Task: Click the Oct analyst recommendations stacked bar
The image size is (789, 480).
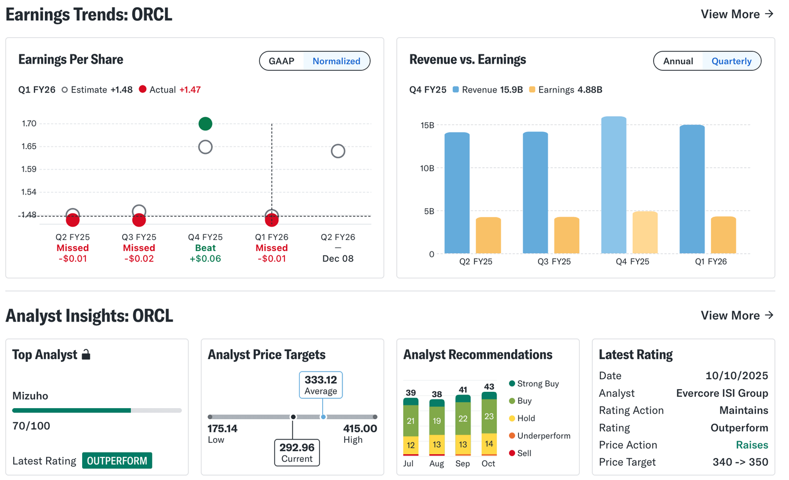Action: click(x=489, y=424)
